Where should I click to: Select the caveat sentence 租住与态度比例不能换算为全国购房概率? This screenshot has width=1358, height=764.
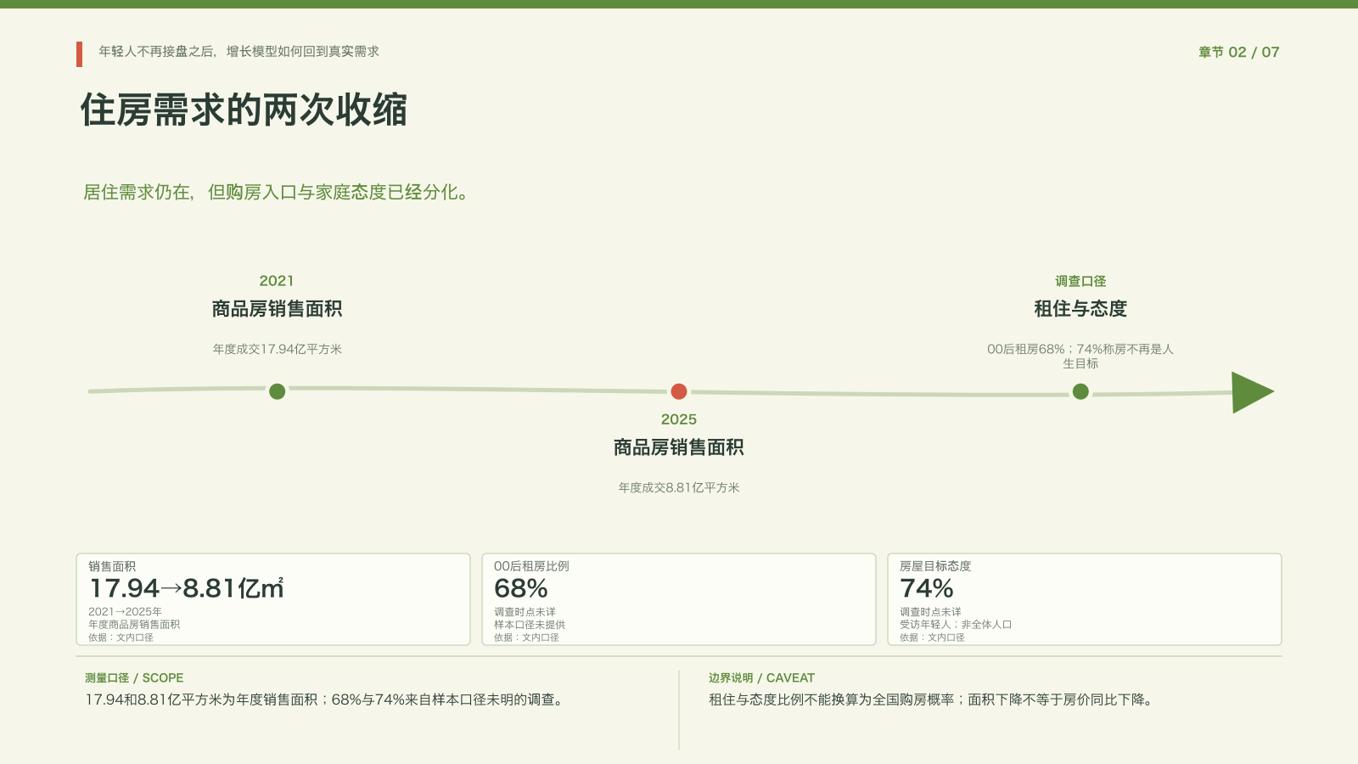coord(833,699)
